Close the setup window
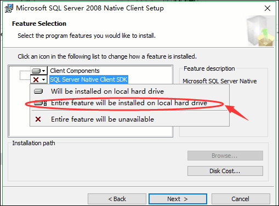 click(267, 8)
